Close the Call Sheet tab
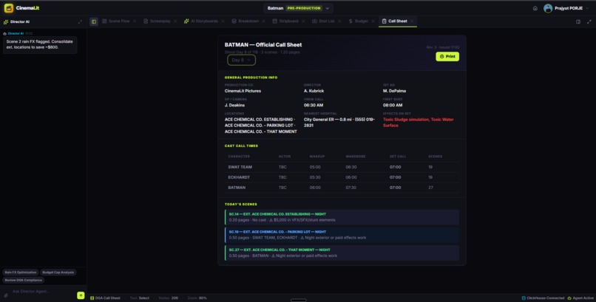Screen dimensions: 596x302 (412, 21)
